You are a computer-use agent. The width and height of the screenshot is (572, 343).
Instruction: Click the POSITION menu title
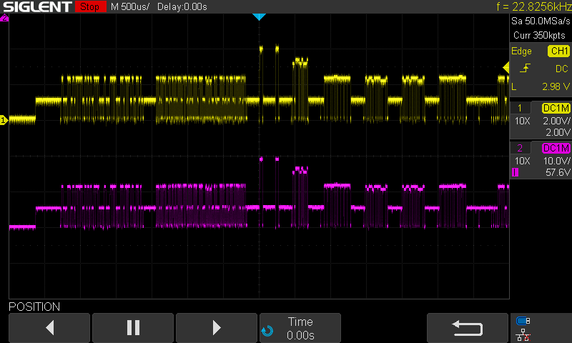34,307
